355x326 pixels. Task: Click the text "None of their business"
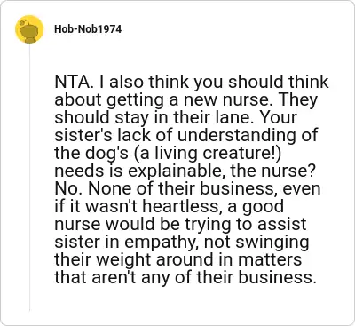click(x=183, y=188)
